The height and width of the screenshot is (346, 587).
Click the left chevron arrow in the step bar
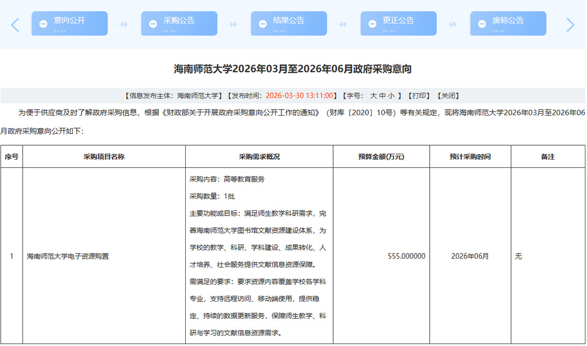click(15, 24)
